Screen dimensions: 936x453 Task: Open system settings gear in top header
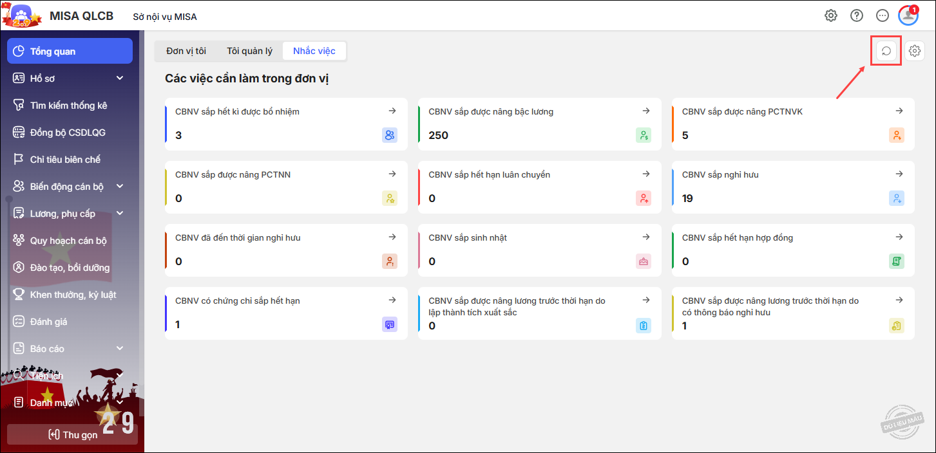(x=831, y=15)
